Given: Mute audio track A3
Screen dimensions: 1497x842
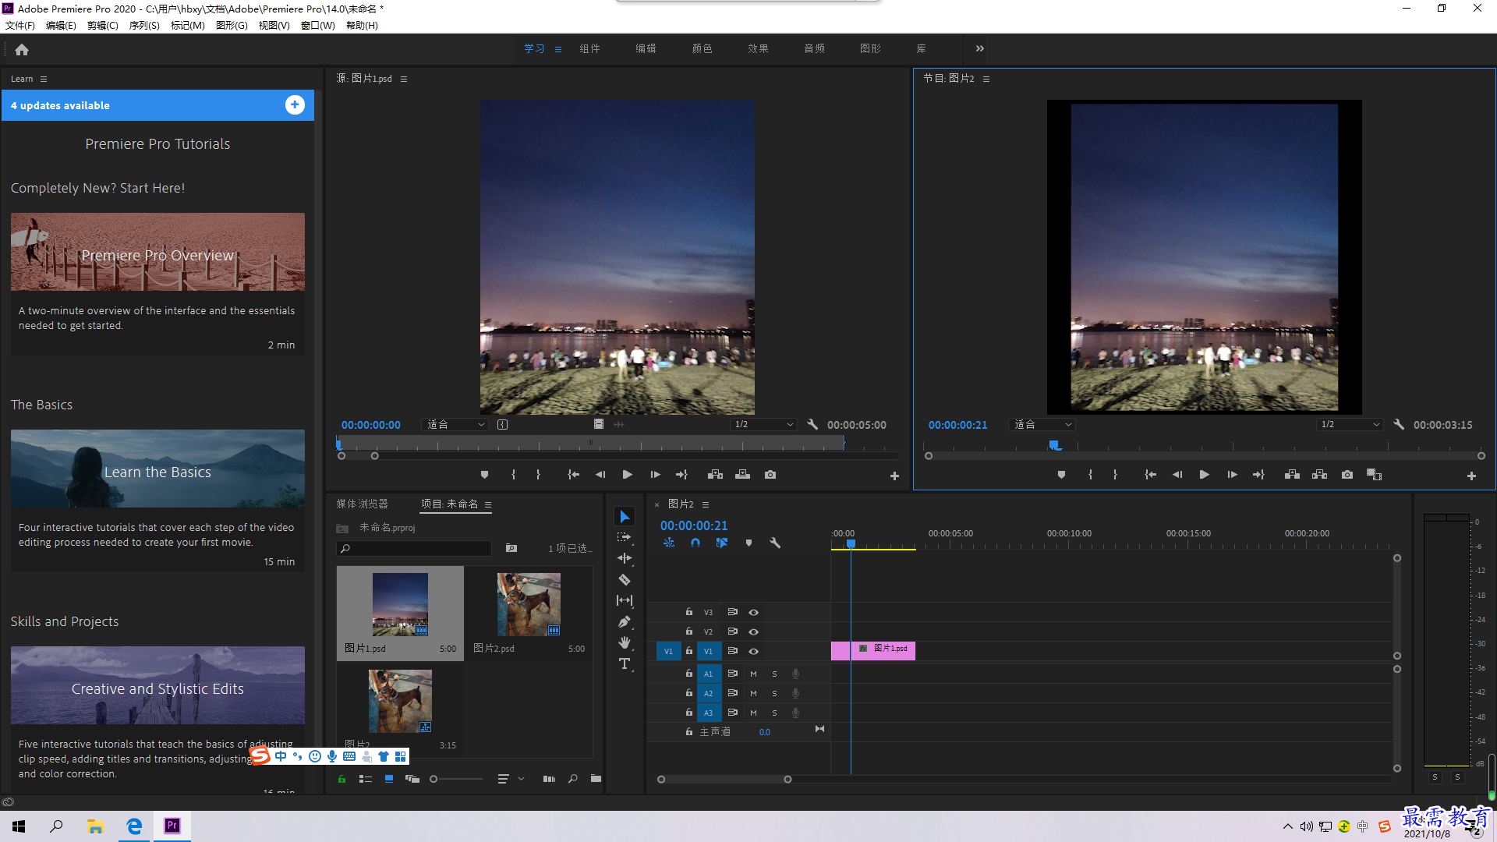Looking at the screenshot, I should click(753, 713).
